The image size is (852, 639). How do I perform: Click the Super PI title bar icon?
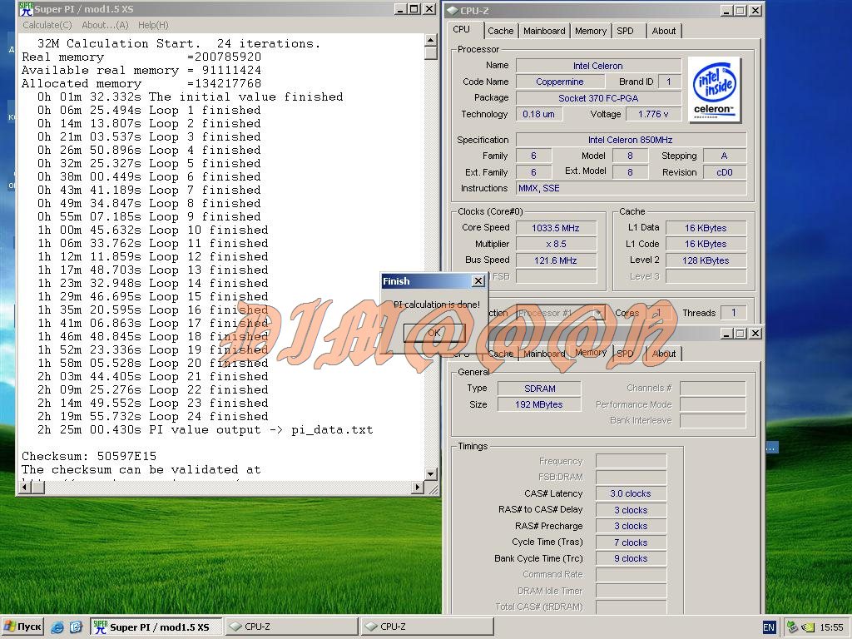tap(26, 8)
